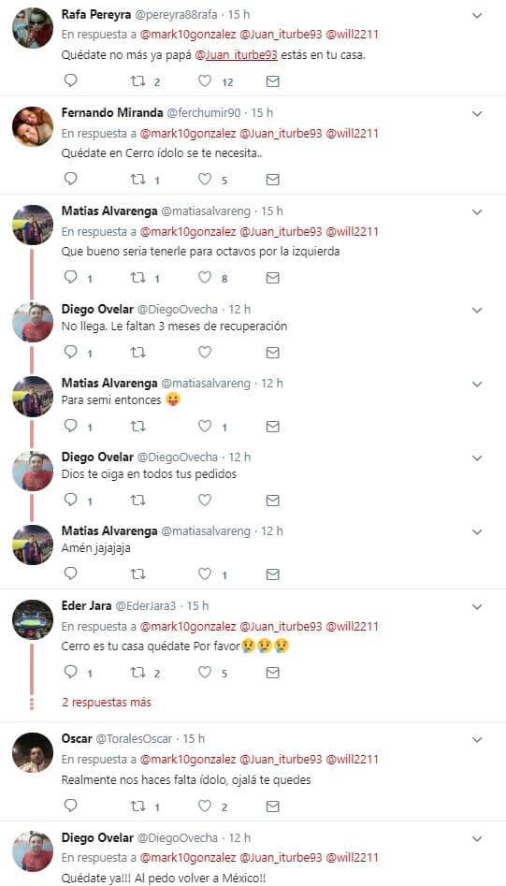Screen dimensions: 506x886
Task: Show '2 respuestas más' replies
Action: click(107, 703)
